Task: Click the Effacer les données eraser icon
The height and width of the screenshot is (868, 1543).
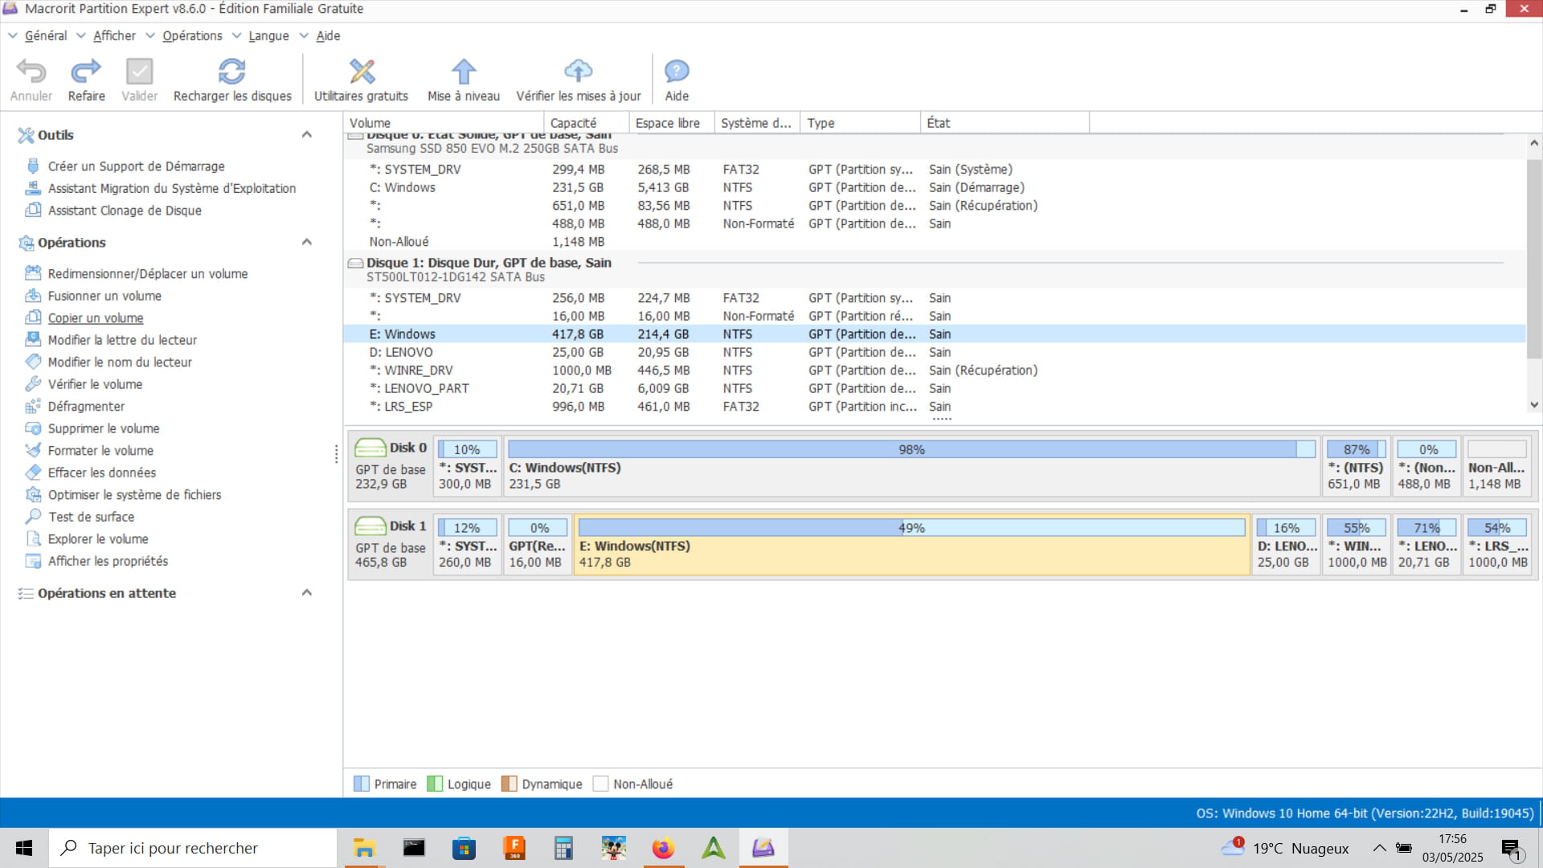Action: pyautogui.click(x=33, y=473)
